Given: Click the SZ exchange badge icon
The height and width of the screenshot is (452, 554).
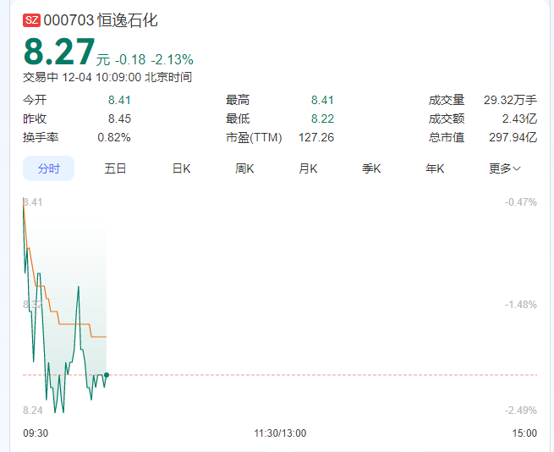Looking at the screenshot, I should pos(31,20).
